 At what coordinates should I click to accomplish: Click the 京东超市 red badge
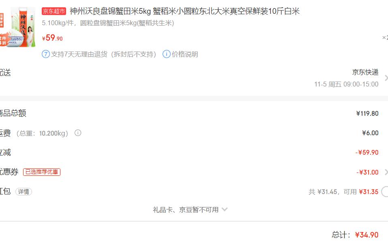click(x=54, y=11)
